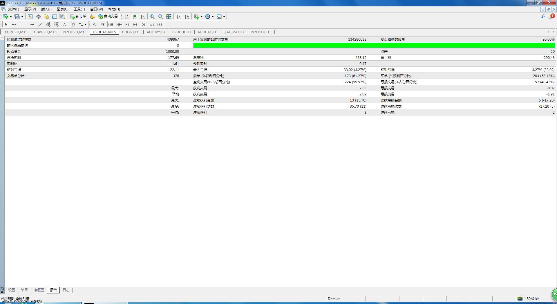Open MetaEditor via the yellow book icon
Image resolution: width=557 pixels, height=304 pixels.
(92, 17)
